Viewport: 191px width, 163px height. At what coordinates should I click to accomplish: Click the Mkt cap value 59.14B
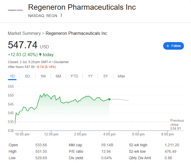[107, 145]
